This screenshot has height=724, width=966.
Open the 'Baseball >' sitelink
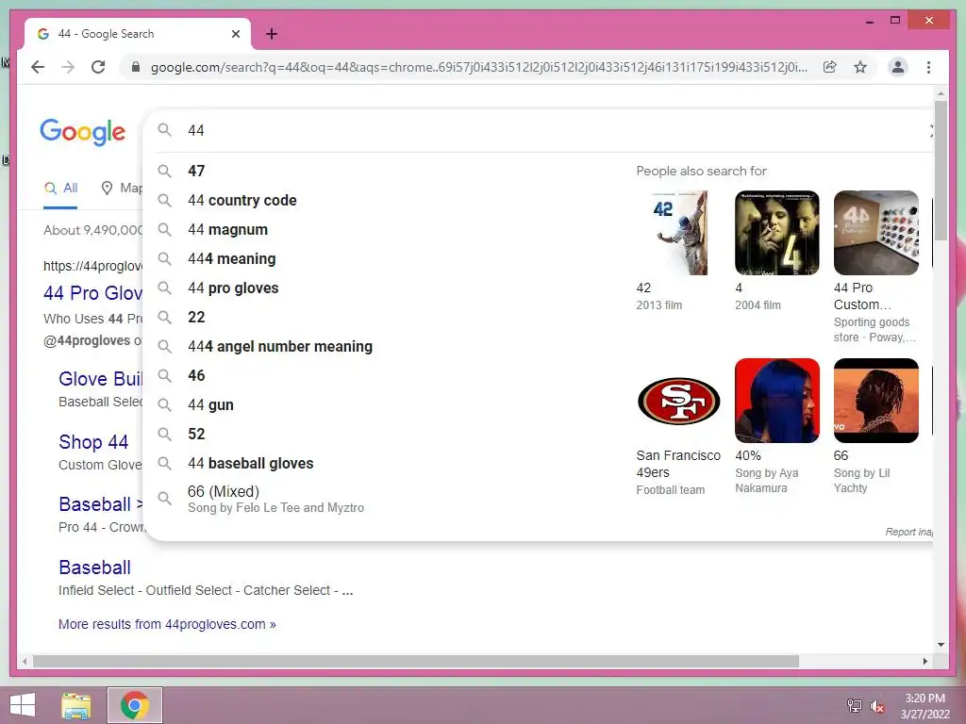pyautogui.click(x=101, y=504)
